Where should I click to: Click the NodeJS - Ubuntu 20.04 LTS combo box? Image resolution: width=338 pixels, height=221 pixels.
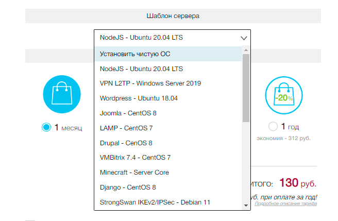coord(165,38)
